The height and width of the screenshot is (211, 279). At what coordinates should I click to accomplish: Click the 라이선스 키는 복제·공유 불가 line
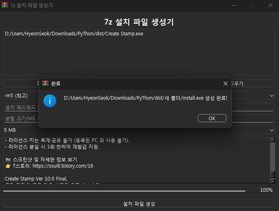tap(67, 140)
